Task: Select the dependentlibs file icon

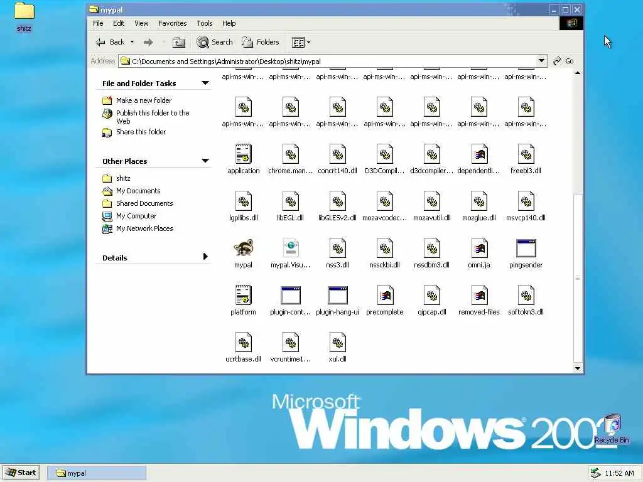Action: pyautogui.click(x=479, y=154)
